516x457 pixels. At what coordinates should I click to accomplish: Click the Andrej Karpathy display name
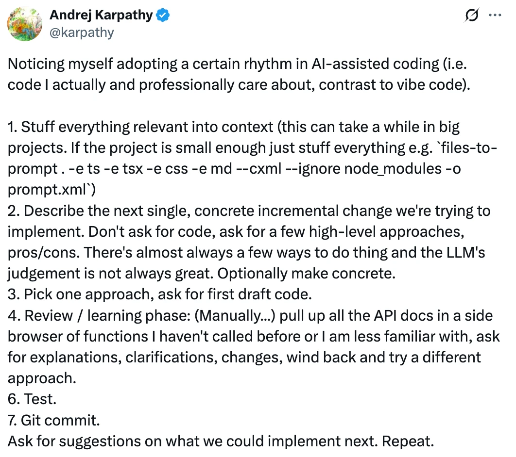[101, 16]
